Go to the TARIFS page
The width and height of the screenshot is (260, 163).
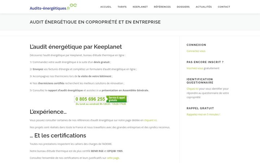point(122,7)
